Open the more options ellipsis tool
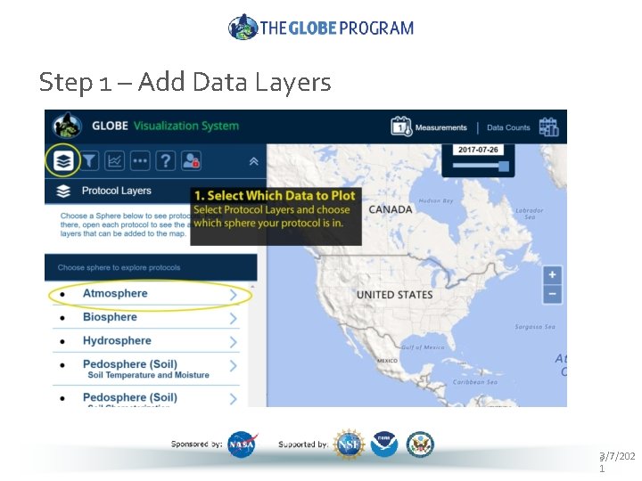642x481 pixels. (140, 160)
